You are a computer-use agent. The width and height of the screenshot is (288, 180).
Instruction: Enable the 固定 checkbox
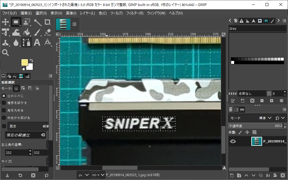[x=4, y=126]
